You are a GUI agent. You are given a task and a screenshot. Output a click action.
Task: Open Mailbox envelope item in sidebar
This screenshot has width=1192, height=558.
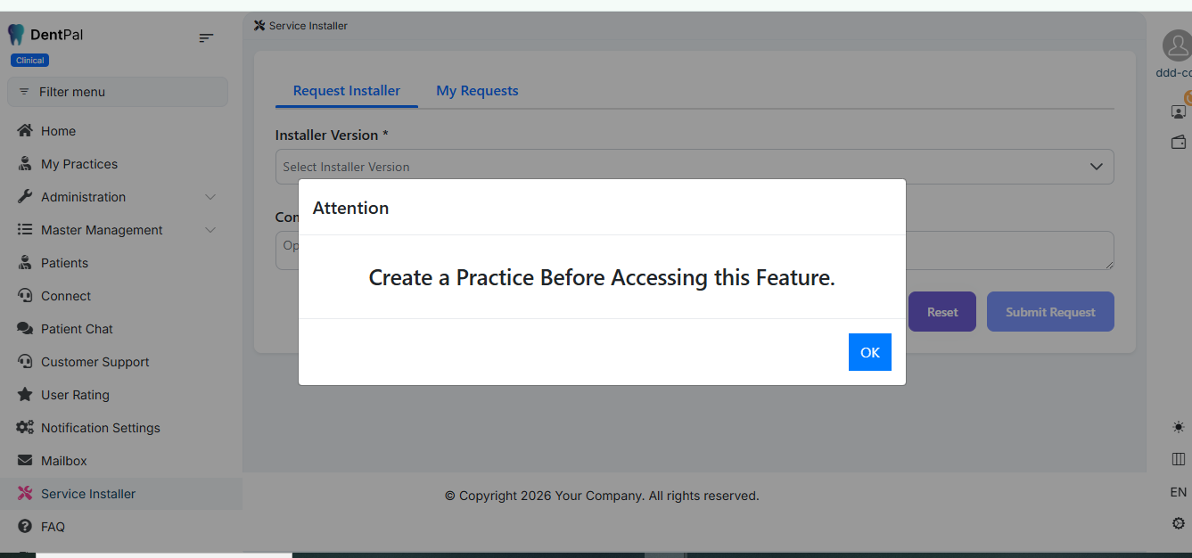tap(63, 461)
